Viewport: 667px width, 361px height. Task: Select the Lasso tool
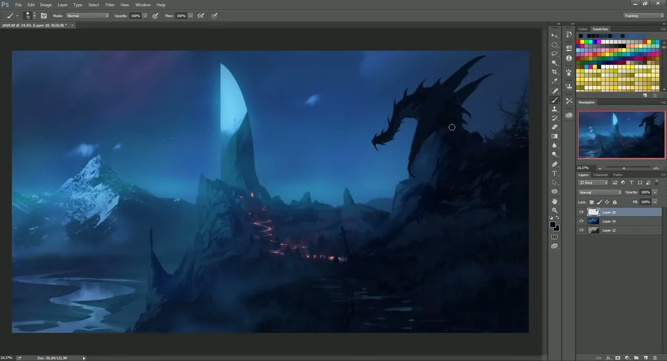click(x=554, y=54)
